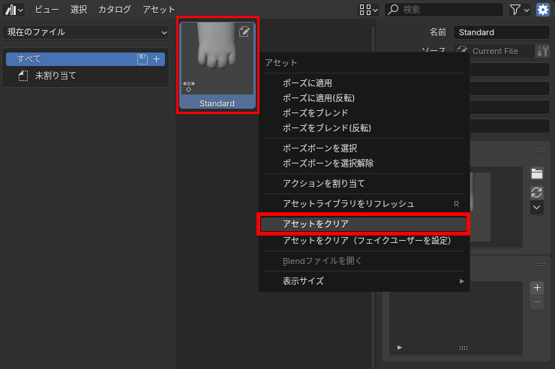Select the 未割り当て catalog
This screenshot has height=369, width=555.
55,76
